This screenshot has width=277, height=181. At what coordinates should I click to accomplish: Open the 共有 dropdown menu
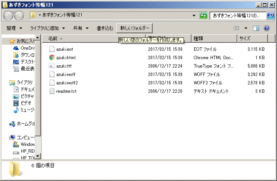click(x=81, y=28)
